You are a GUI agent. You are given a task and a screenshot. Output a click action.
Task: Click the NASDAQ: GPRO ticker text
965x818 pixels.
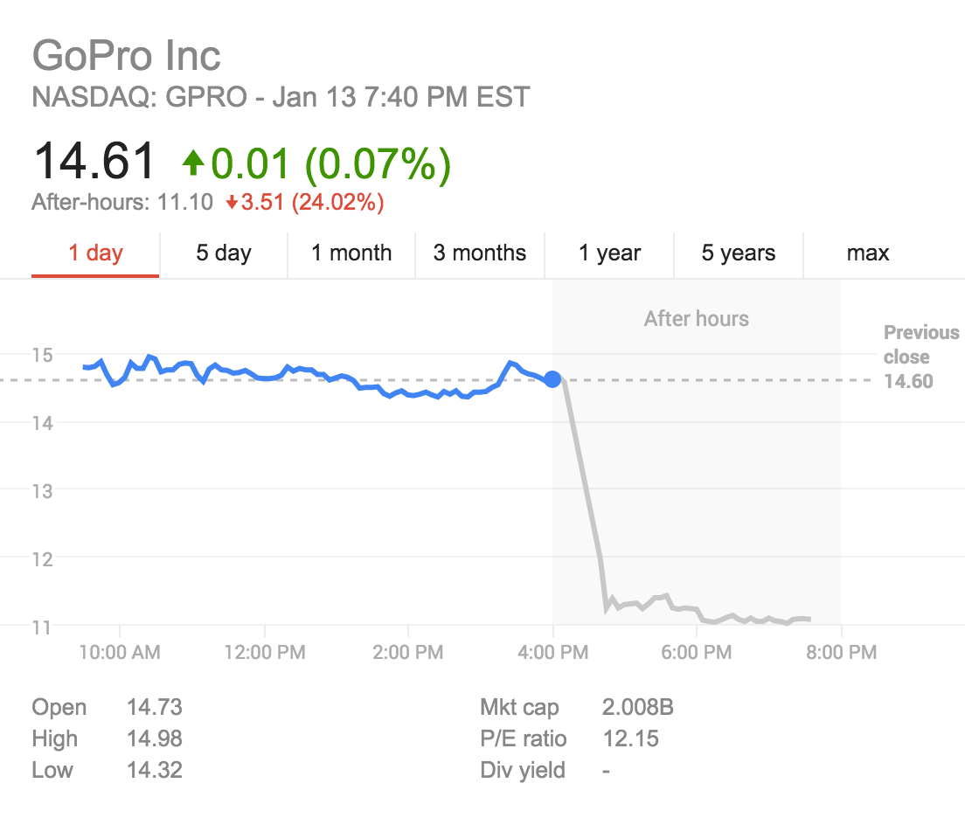[x=140, y=97]
